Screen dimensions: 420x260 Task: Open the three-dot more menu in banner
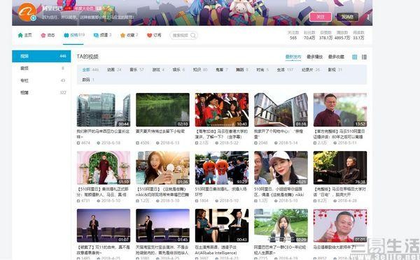[368, 17]
